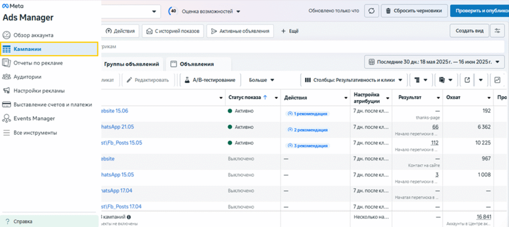Open Настройка атрибуции column dropdown arrow
This screenshot has width=509, height=227.
387,98
